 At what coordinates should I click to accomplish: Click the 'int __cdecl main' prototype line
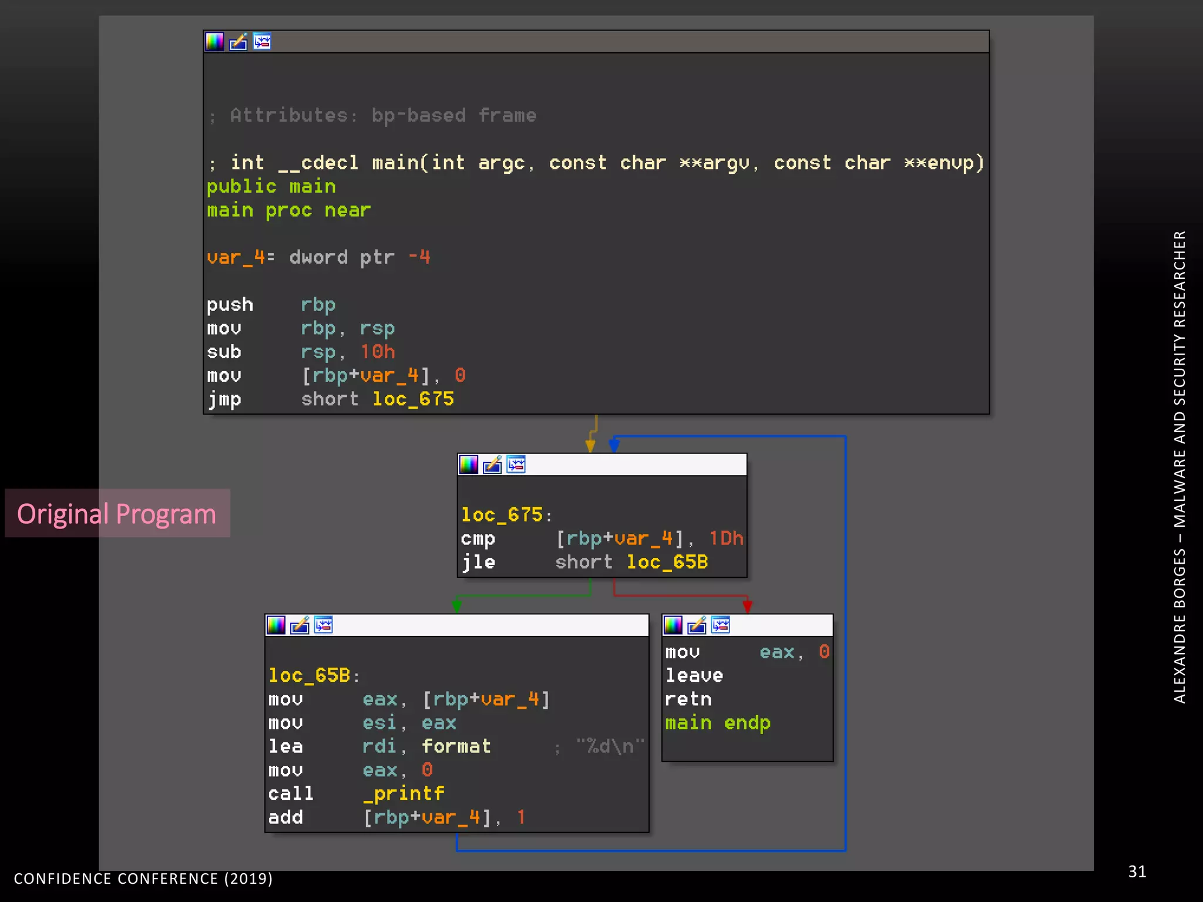pos(596,163)
